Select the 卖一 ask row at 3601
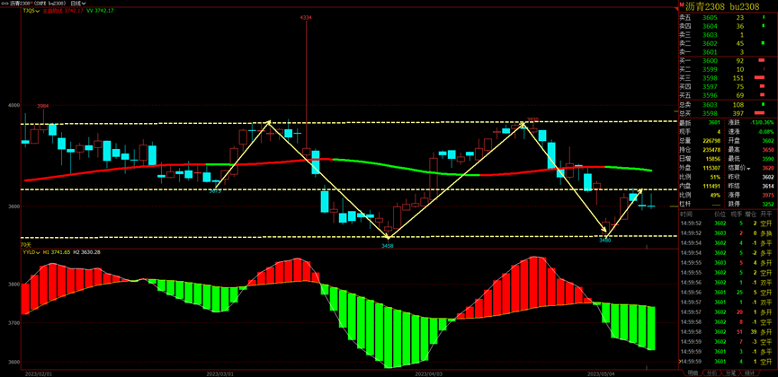The image size is (778, 377). tap(728, 52)
